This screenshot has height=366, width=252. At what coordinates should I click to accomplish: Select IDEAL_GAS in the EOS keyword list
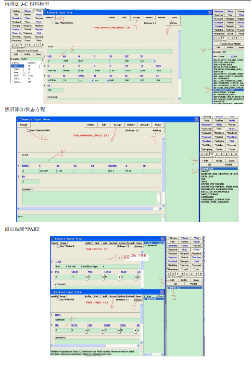(207, 177)
